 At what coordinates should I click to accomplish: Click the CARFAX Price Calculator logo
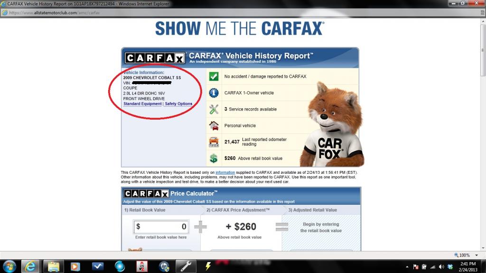click(x=146, y=194)
